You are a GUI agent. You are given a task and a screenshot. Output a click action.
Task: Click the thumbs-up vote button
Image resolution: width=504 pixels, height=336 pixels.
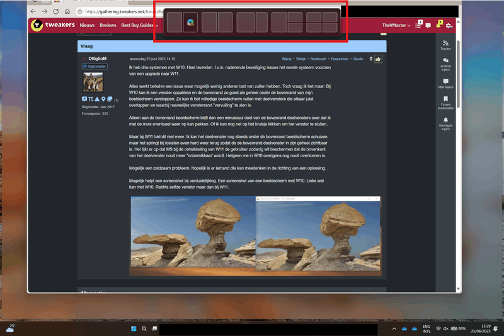pos(378,59)
